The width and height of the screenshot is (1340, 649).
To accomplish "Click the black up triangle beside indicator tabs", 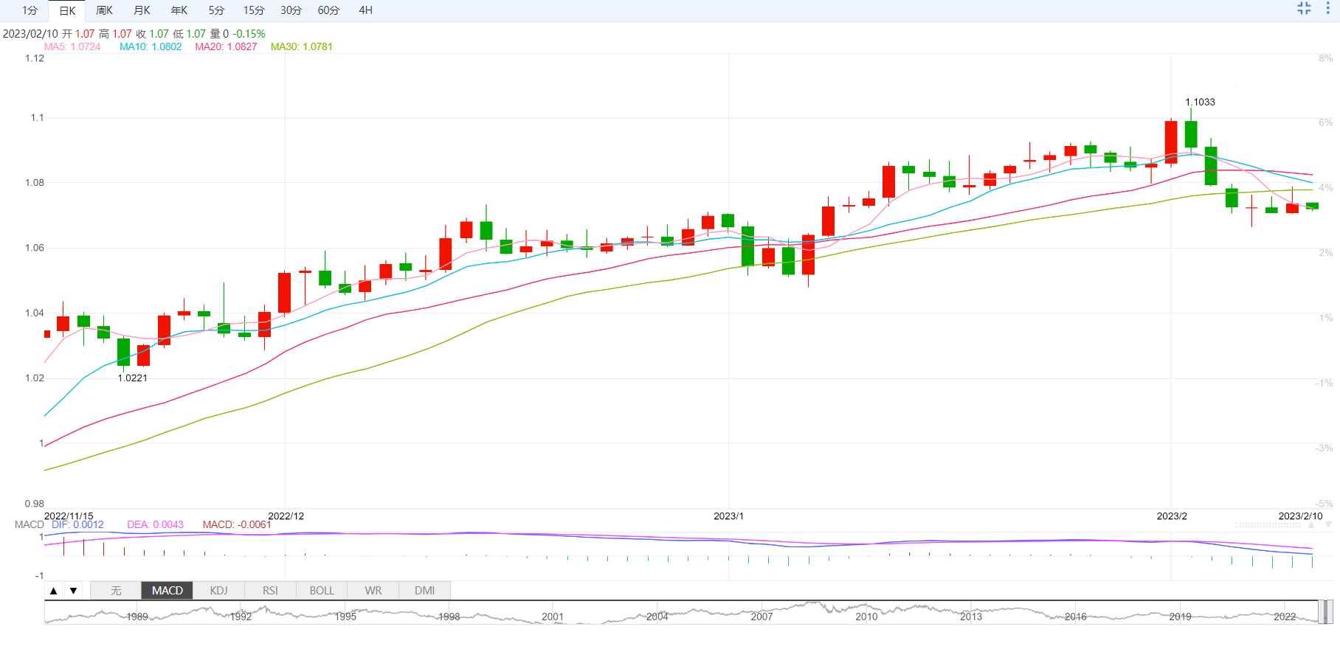I will [x=53, y=591].
